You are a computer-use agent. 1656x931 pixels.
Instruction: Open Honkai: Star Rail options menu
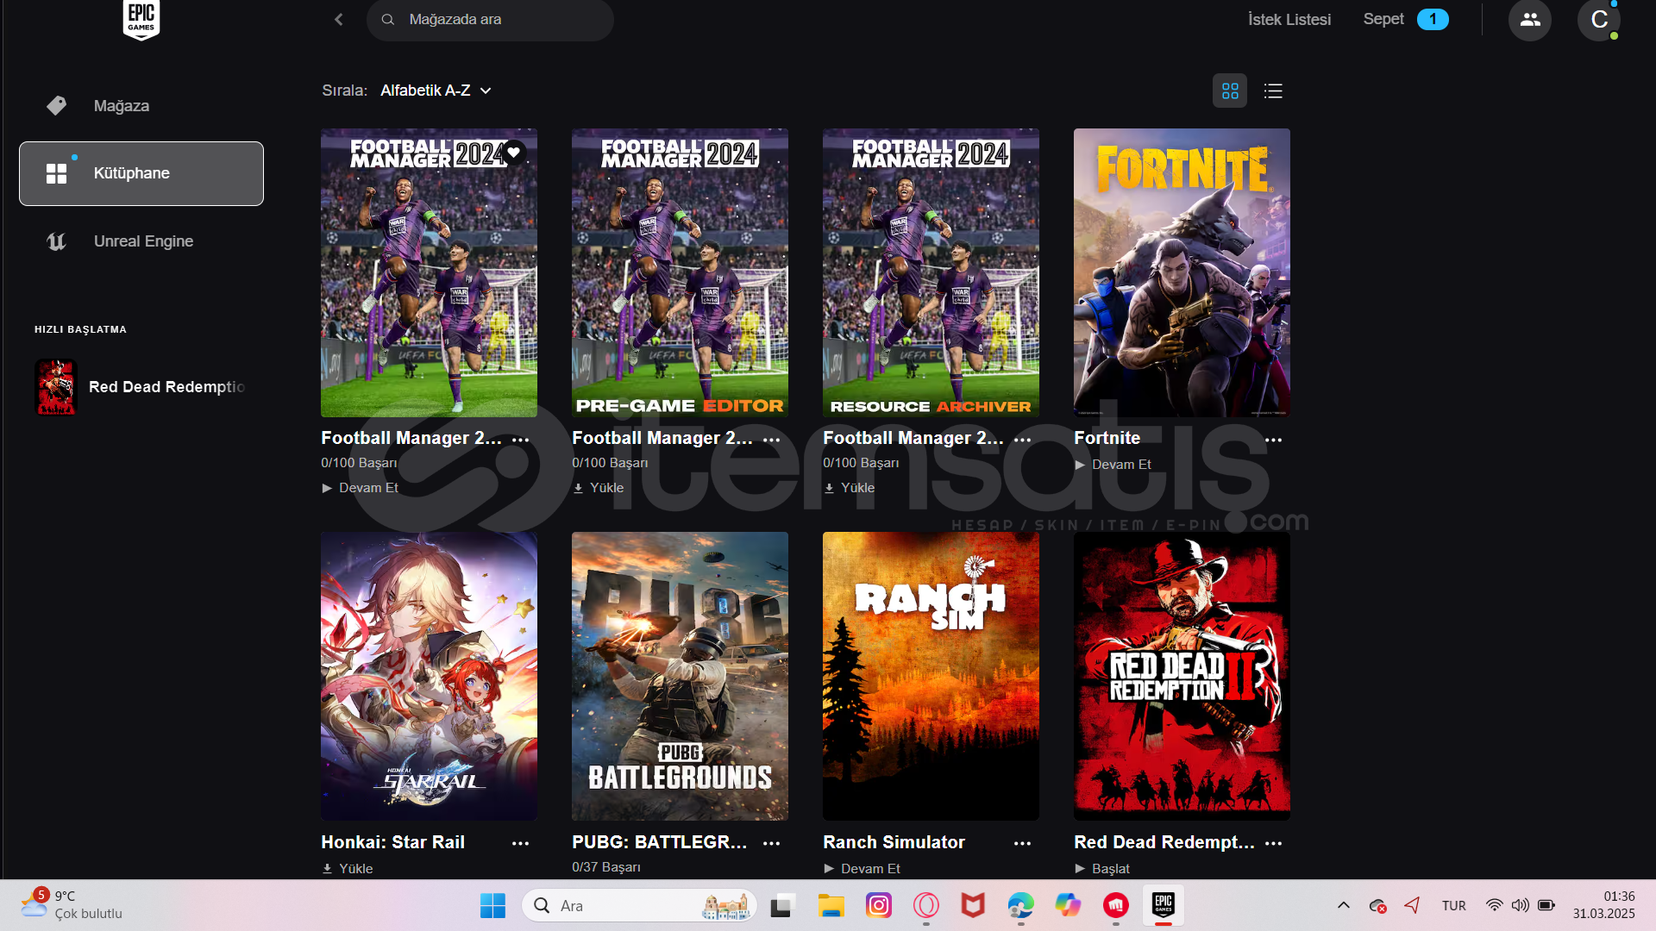point(521,843)
